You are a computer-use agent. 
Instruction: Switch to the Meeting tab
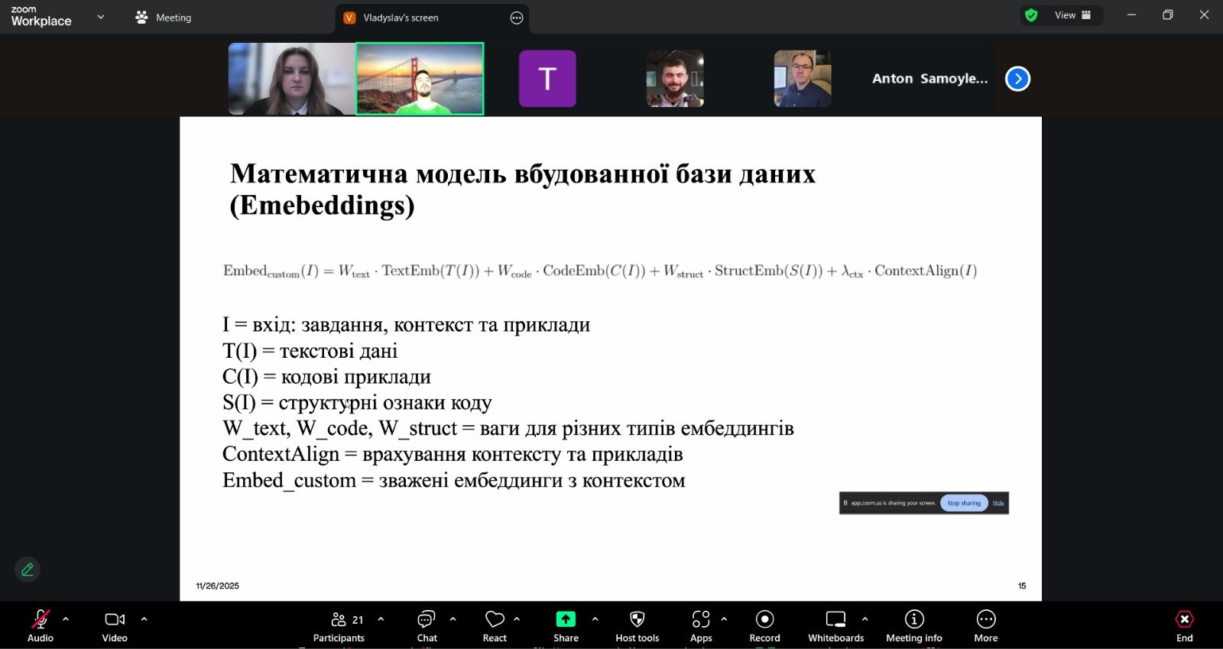tap(164, 18)
